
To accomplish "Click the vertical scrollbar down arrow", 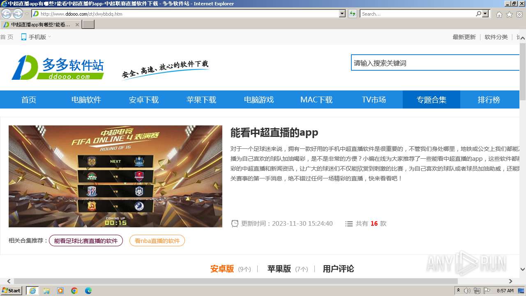I will click(523, 270).
